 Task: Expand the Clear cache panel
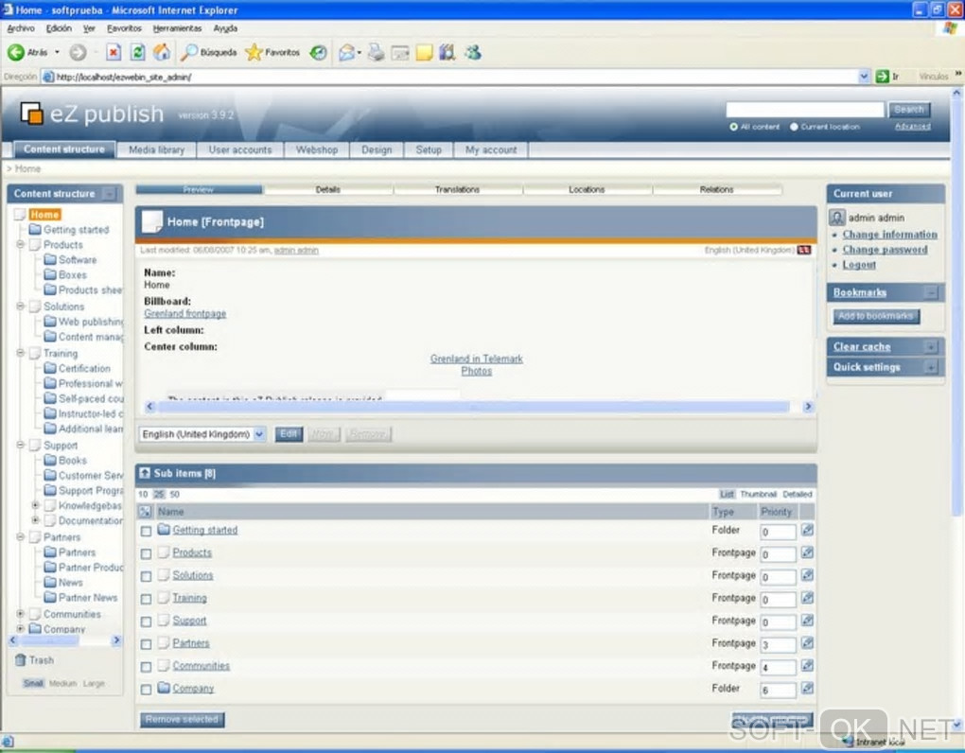tap(931, 347)
